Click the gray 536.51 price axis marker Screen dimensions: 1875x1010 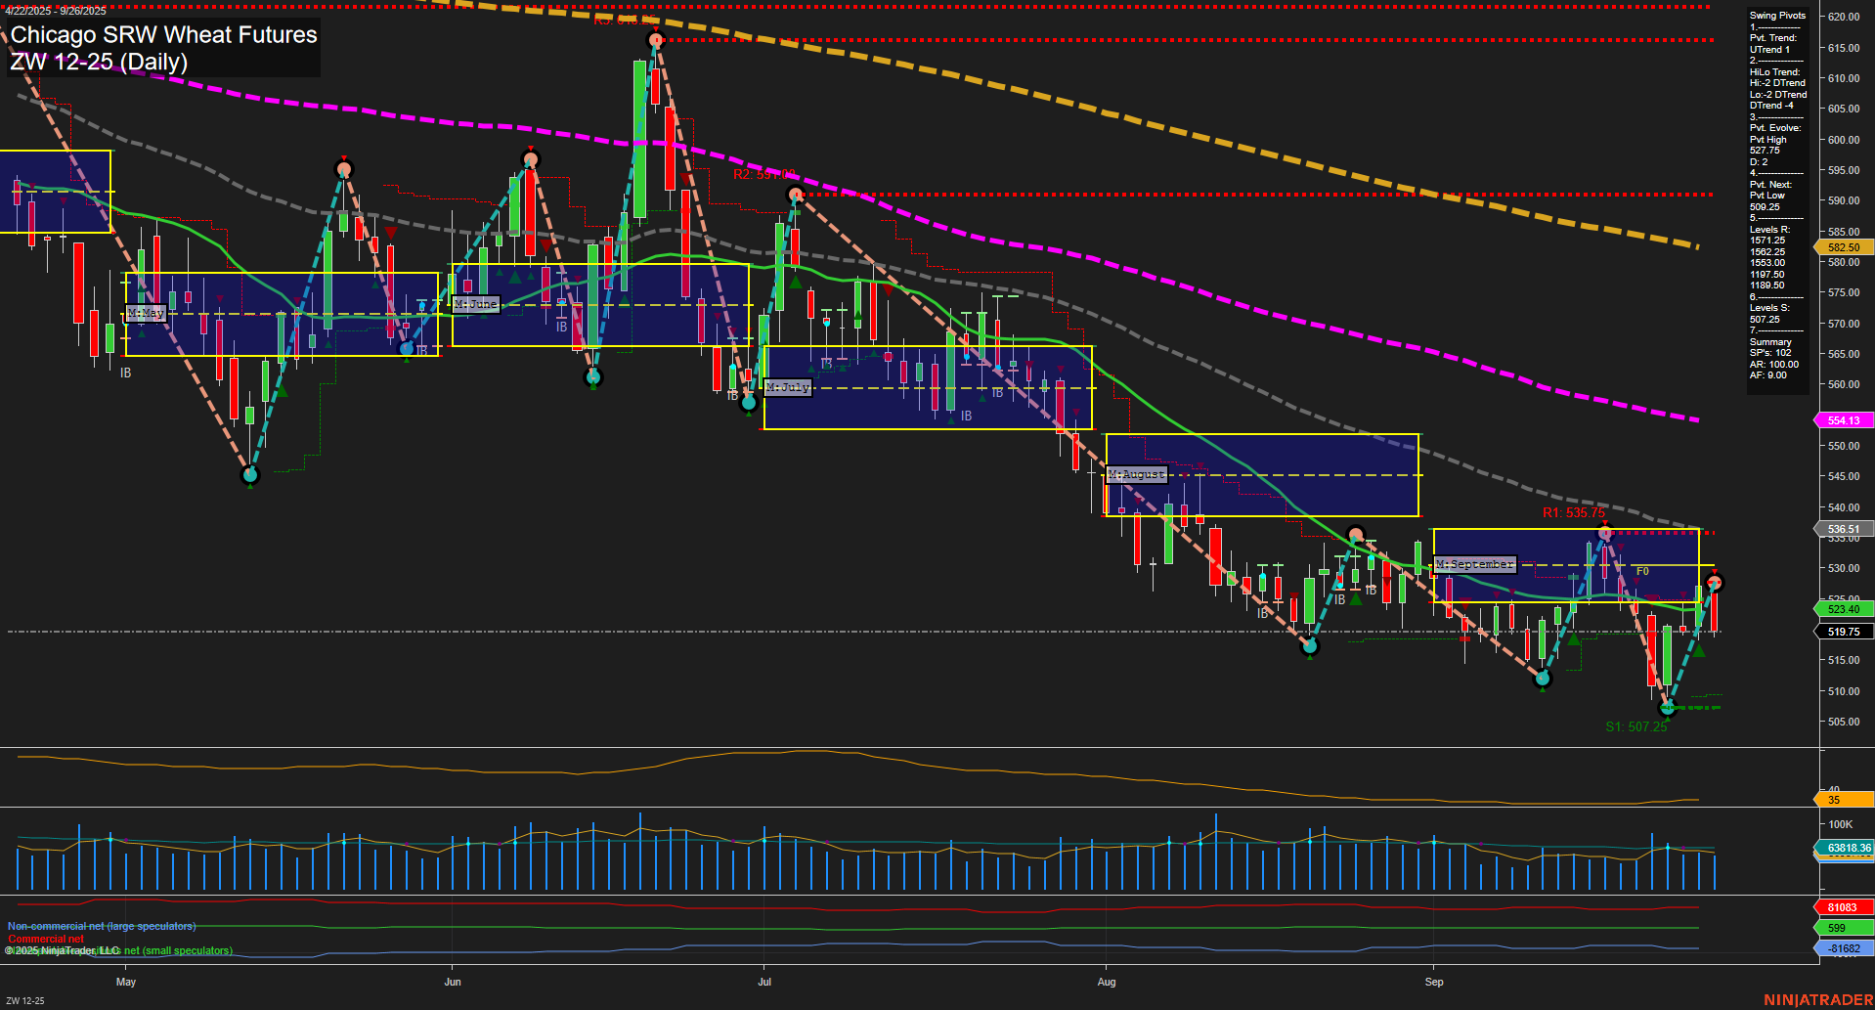(x=1842, y=529)
